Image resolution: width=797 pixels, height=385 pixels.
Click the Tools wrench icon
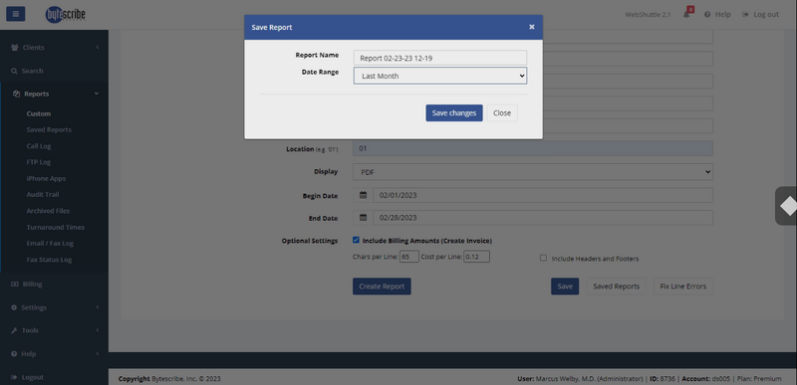[x=14, y=330]
